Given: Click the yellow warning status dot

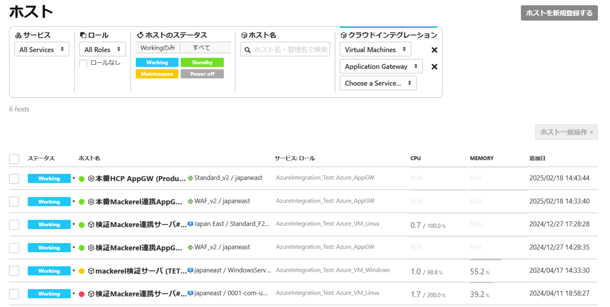Looking at the screenshot, I should (x=81, y=271).
